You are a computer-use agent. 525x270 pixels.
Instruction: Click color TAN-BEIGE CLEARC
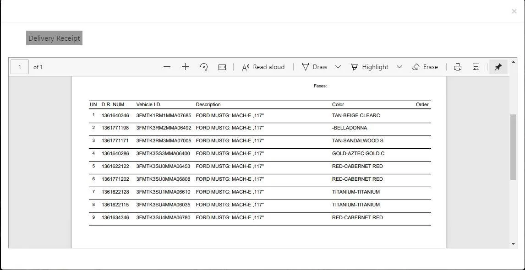[356, 115]
